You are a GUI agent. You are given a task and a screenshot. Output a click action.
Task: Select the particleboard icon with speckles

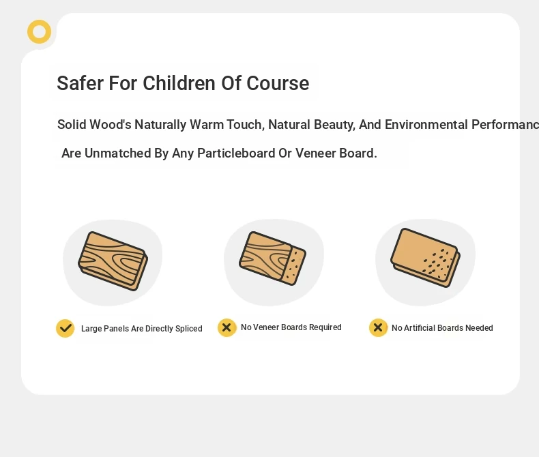pos(426,258)
